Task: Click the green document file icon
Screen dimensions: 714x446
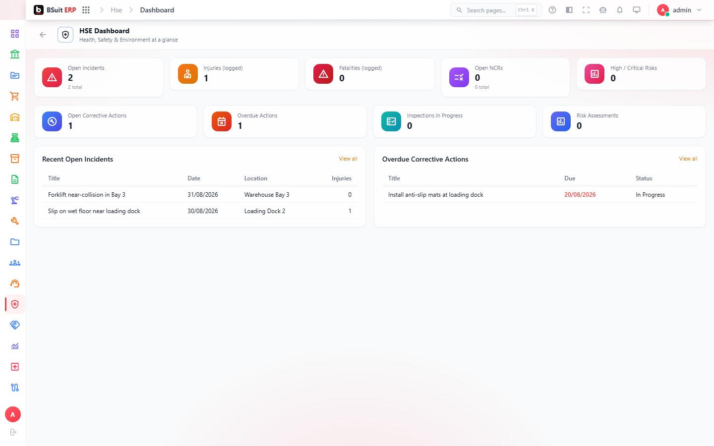Action: (15, 179)
